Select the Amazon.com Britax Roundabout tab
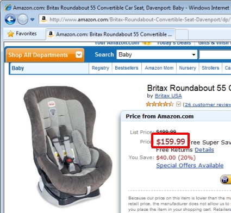 (110, 34)
